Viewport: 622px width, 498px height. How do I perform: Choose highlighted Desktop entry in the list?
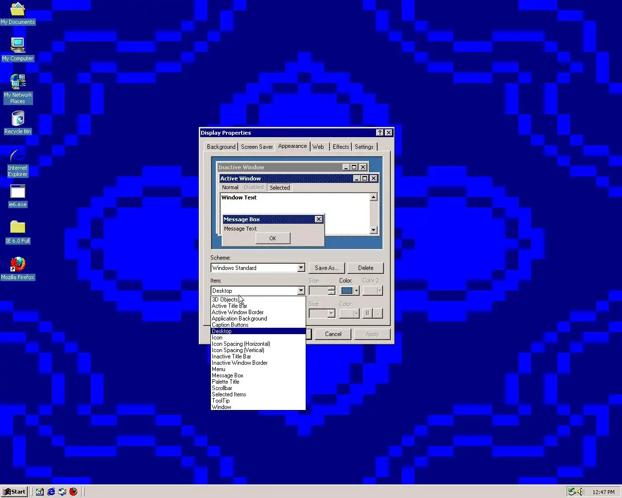click(x=258, y=331)
